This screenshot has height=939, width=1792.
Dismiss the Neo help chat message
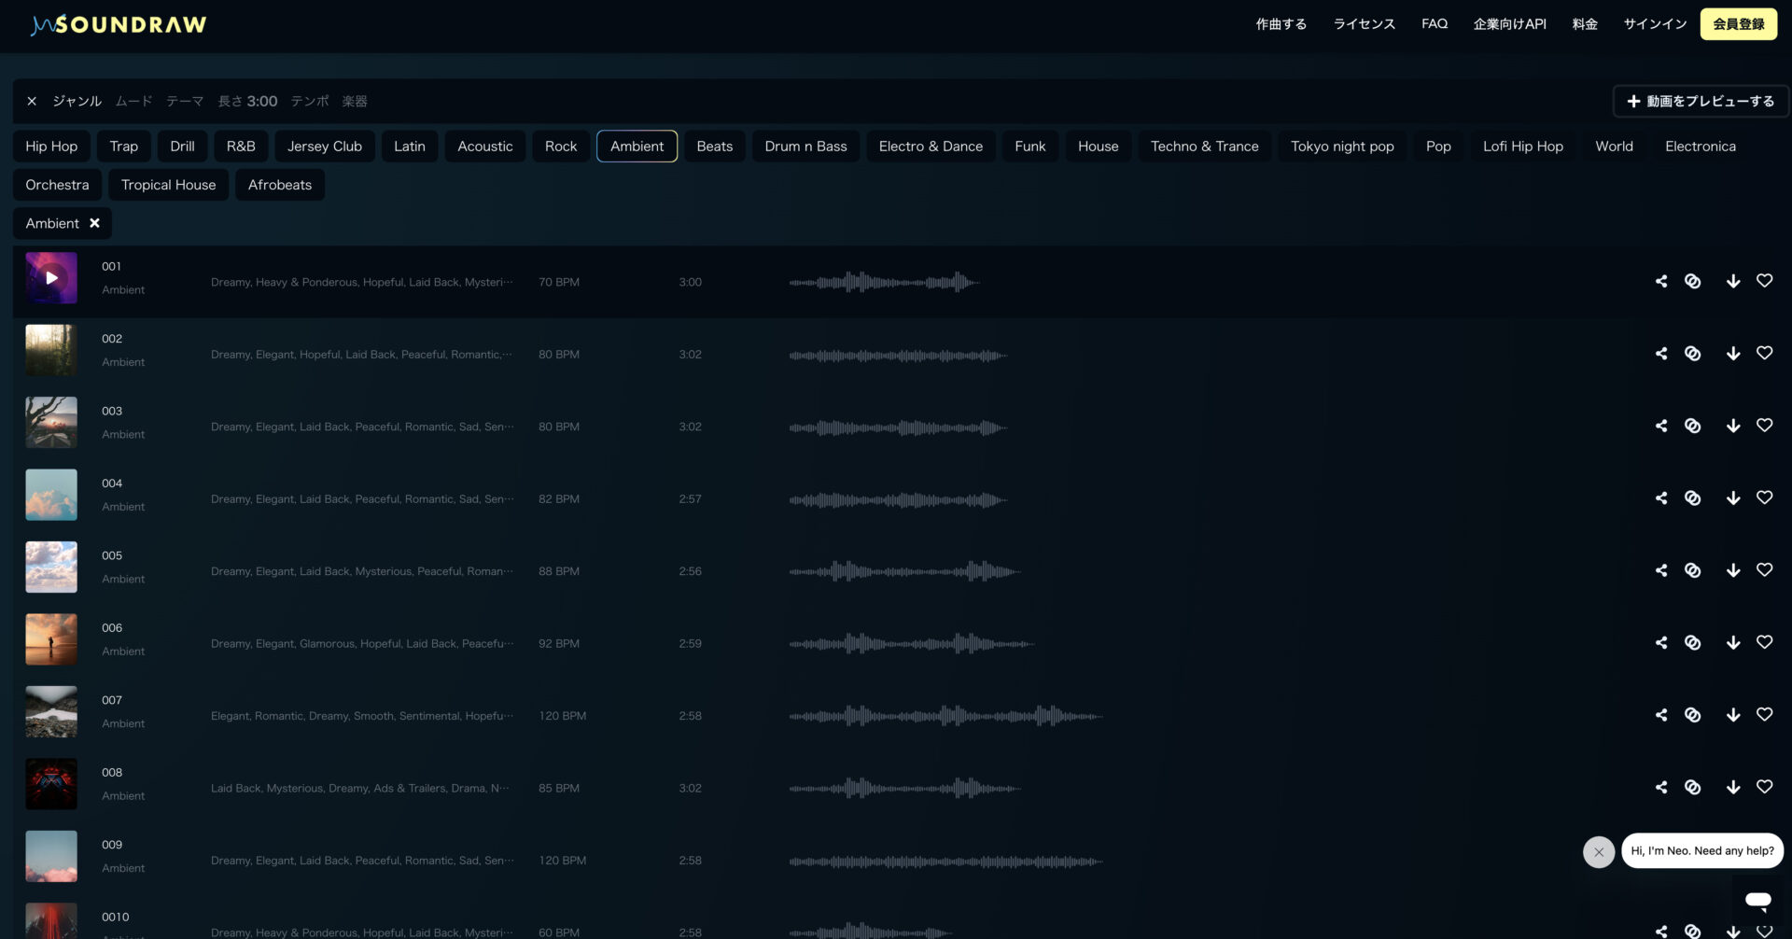pyautogui.click(x=1599, y=851)
